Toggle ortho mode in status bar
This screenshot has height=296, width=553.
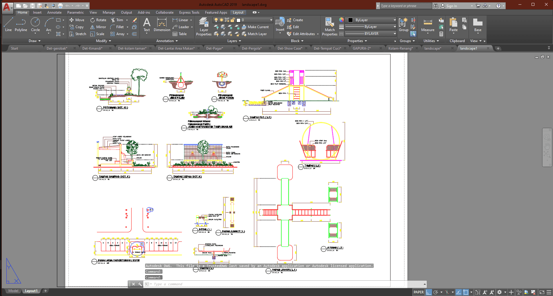pyautogui.click(x=429, y=292)
